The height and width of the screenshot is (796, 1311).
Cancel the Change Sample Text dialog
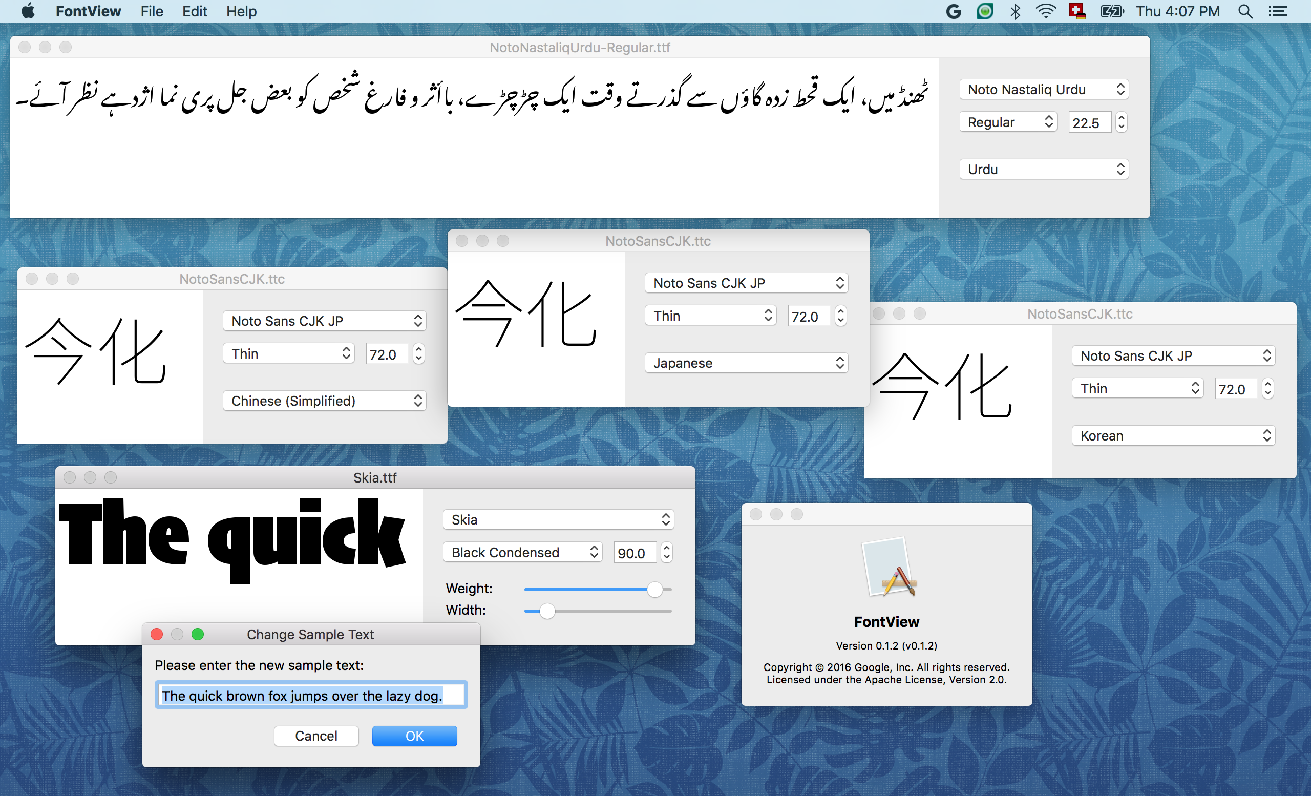(x=316, y=736)
